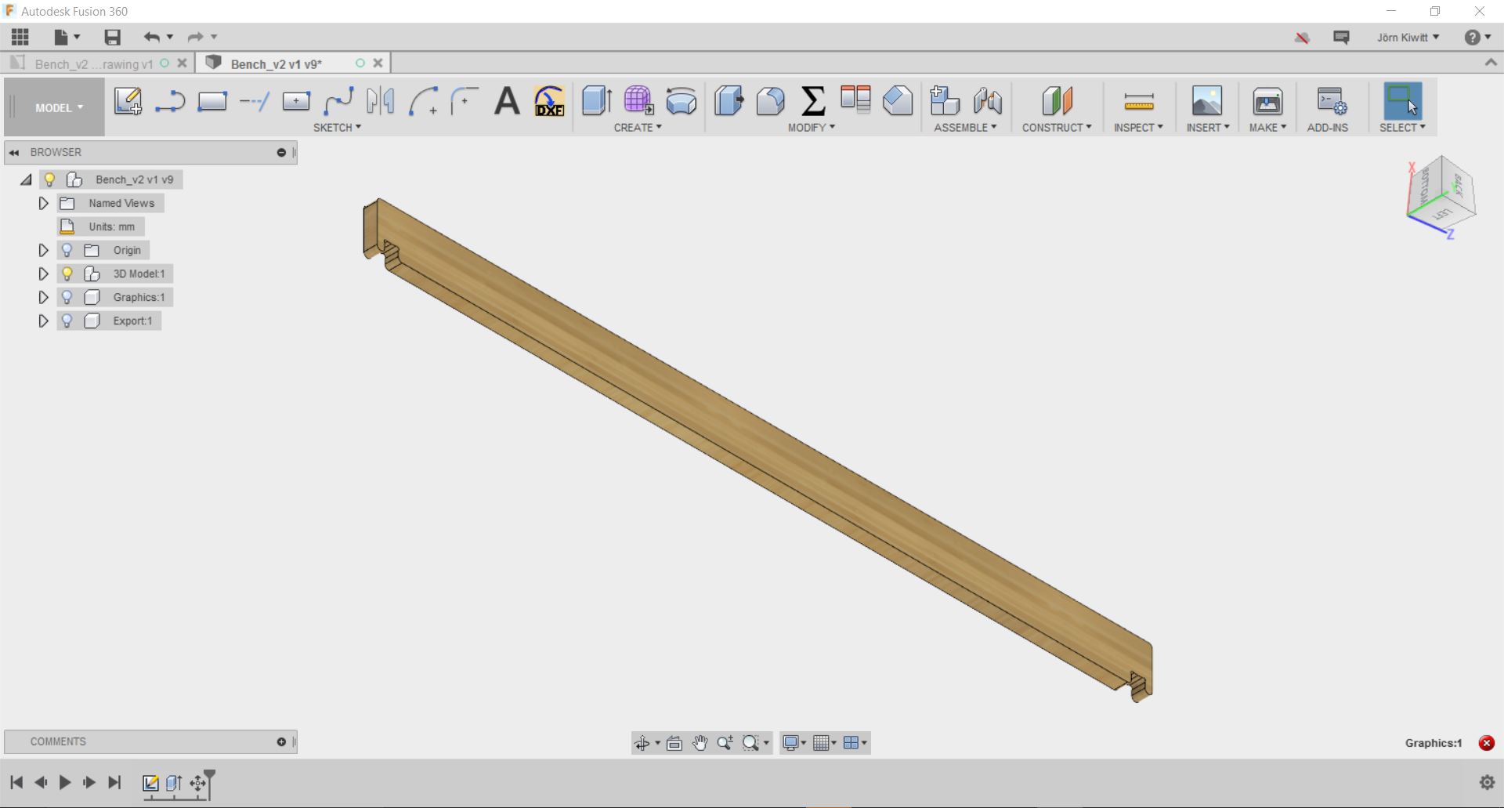Open the Grid and Snaps dropdown

click(x=825, y=743)
